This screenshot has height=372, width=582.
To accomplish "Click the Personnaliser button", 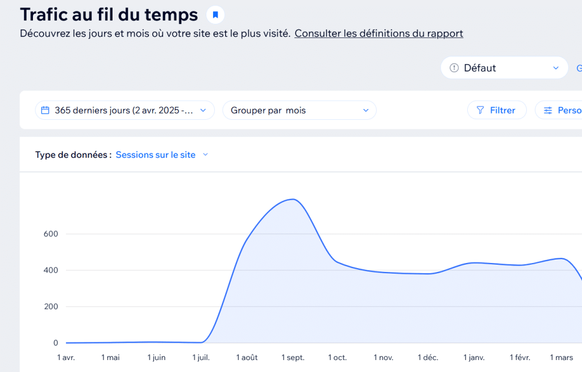I will point(566,110).
